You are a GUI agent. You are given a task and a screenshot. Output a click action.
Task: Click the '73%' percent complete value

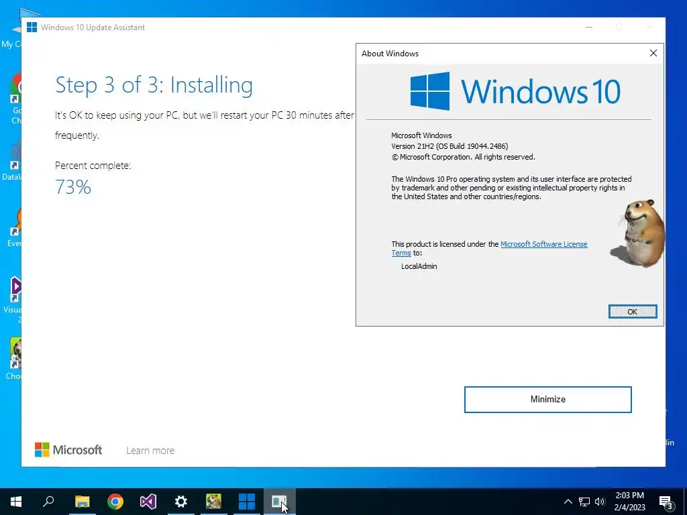(x=73, y=187)
